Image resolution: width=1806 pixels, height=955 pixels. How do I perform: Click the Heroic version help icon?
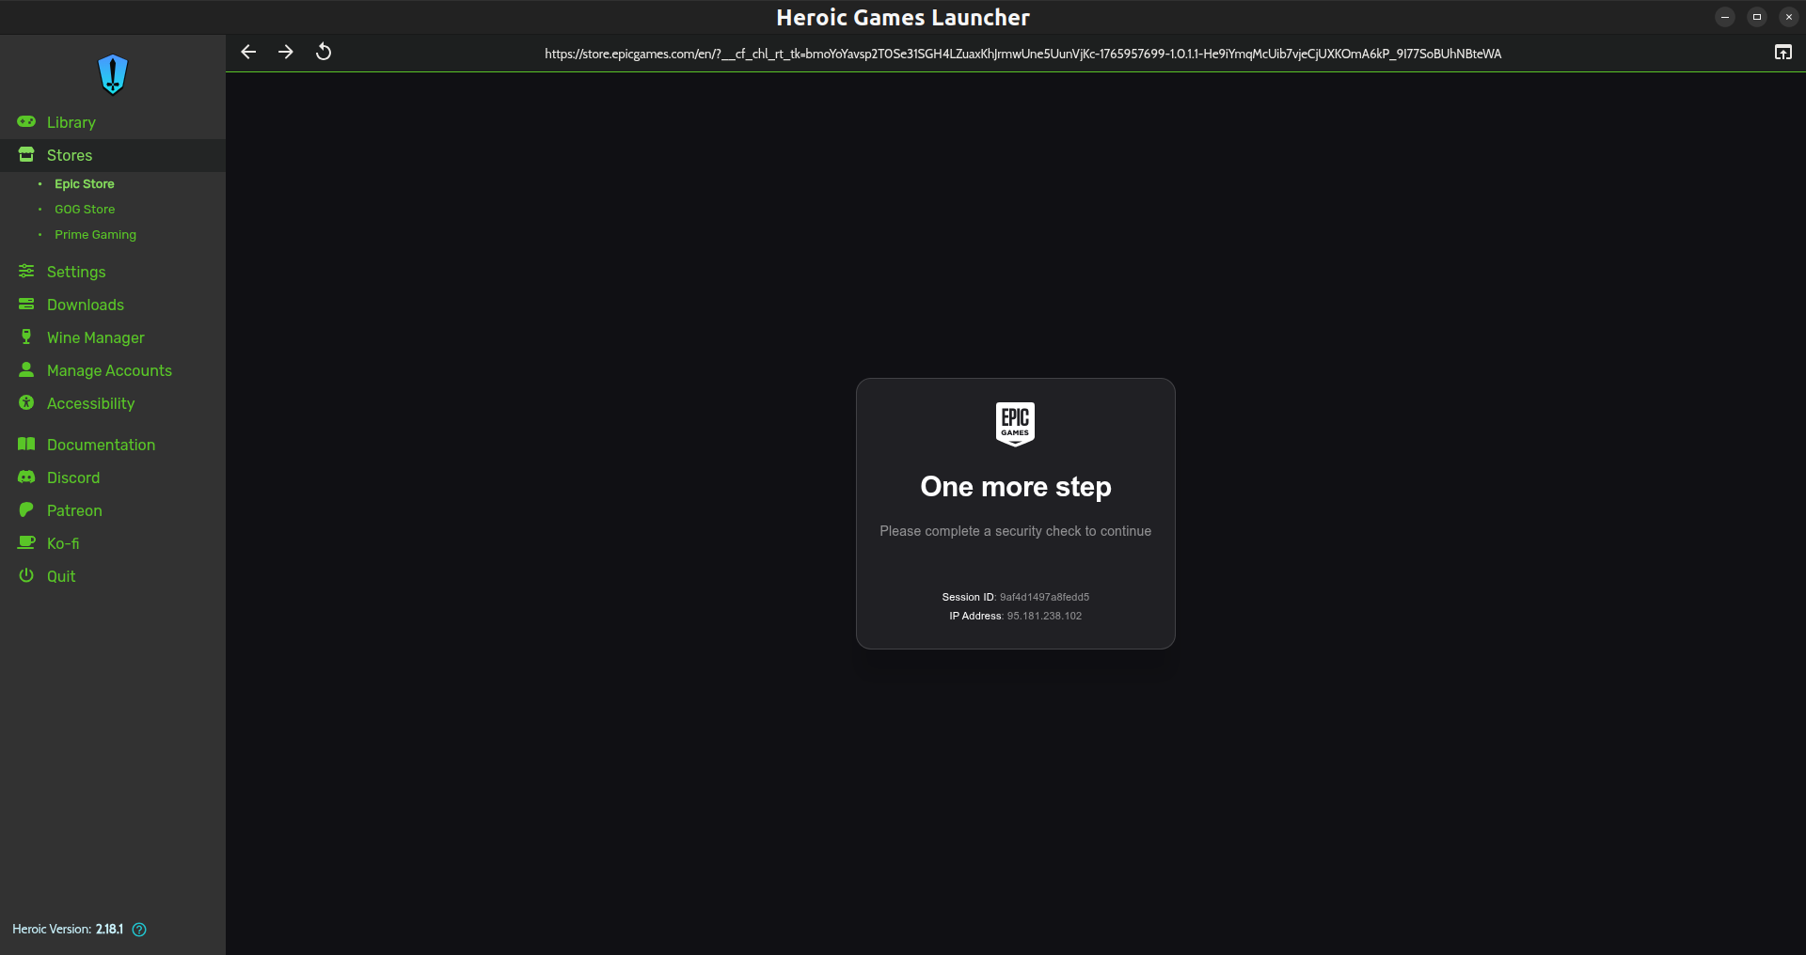pyautogui.click(x=138, y=930)
